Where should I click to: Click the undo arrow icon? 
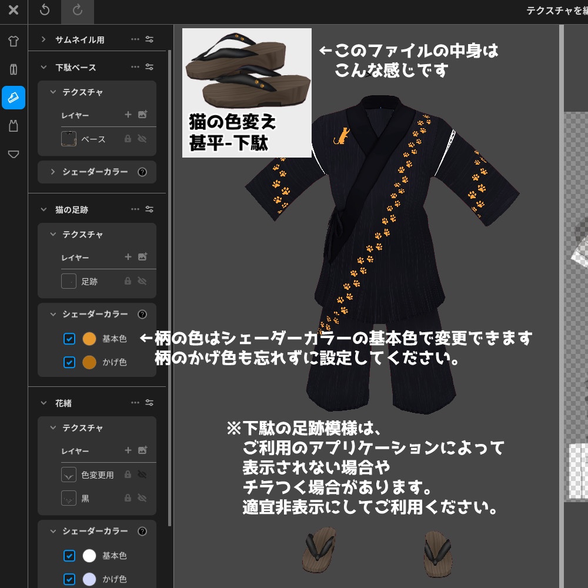pyautogui.click(x=44, y=11)
